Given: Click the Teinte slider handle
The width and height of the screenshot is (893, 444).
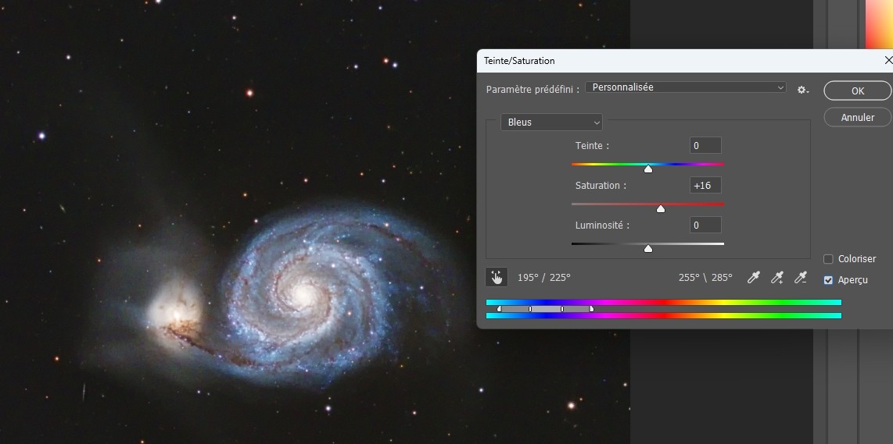Looking at the screenshot, I should point(648,169).
